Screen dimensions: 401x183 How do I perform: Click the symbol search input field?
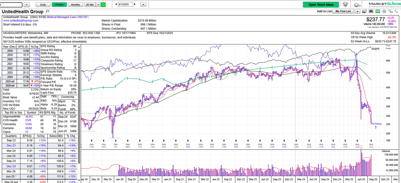(x=11, y=5)
